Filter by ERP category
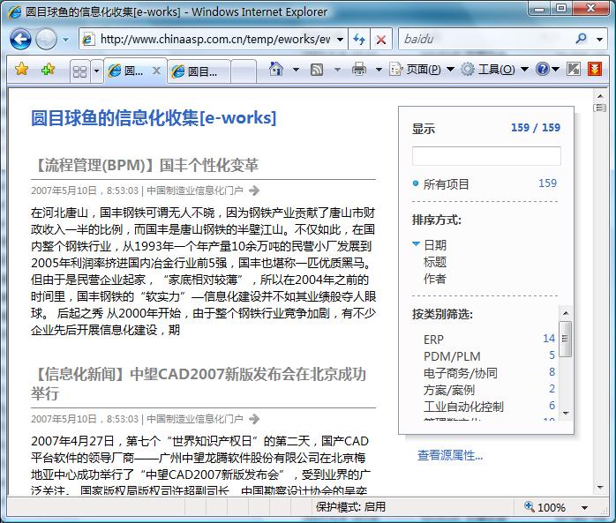The width and height of the screenshot is (616, 523). (433, 340)
